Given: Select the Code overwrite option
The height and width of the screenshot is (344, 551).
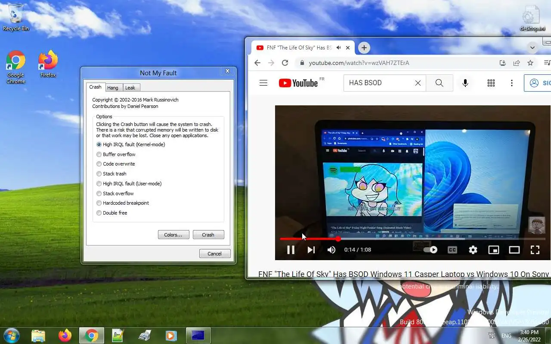Looking at the screenshot, I should [116, 164].
